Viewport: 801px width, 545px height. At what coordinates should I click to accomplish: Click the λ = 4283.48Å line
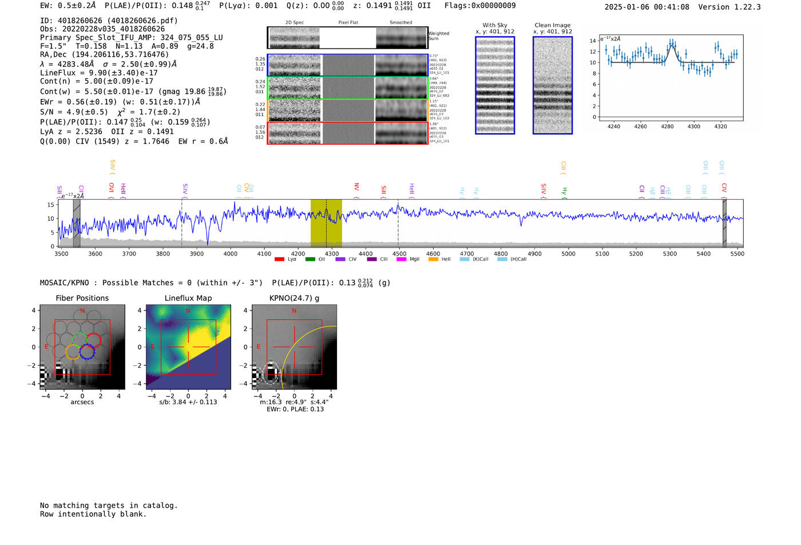108,64
